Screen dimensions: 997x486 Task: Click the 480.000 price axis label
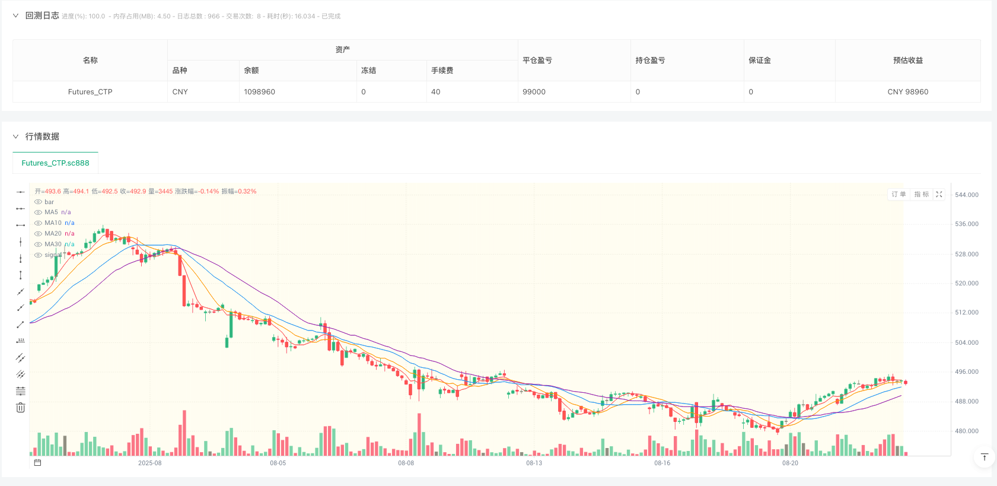(967, 431)
